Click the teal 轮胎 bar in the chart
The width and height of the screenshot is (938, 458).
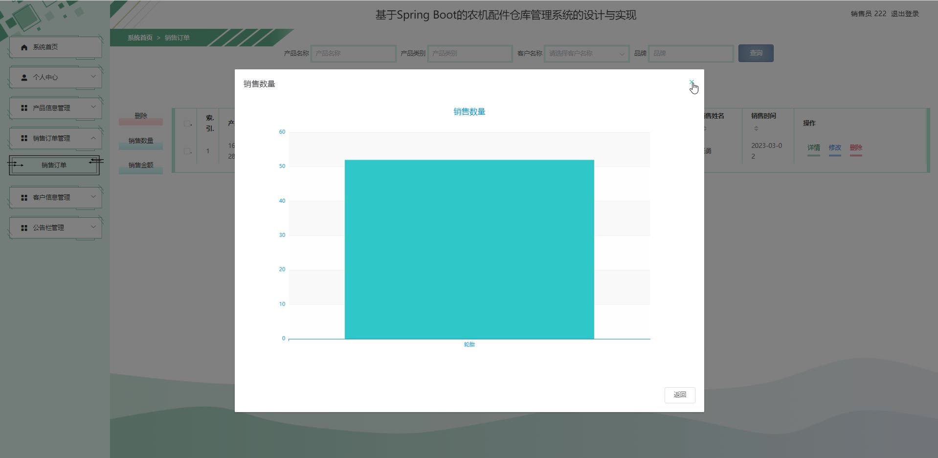(x=469, y=249)
